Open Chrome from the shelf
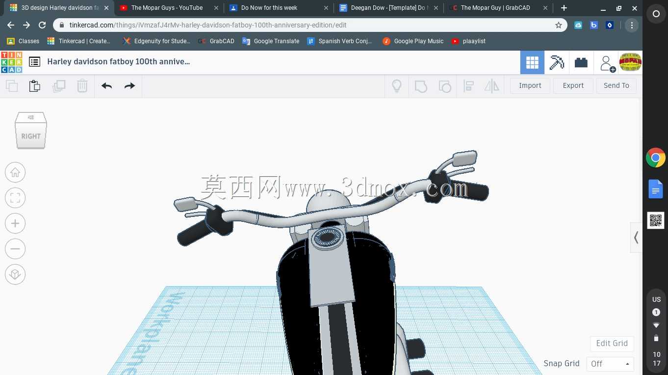Image resolution: width=668 pixels, height=375 pixels. click(x=656, y=158)
